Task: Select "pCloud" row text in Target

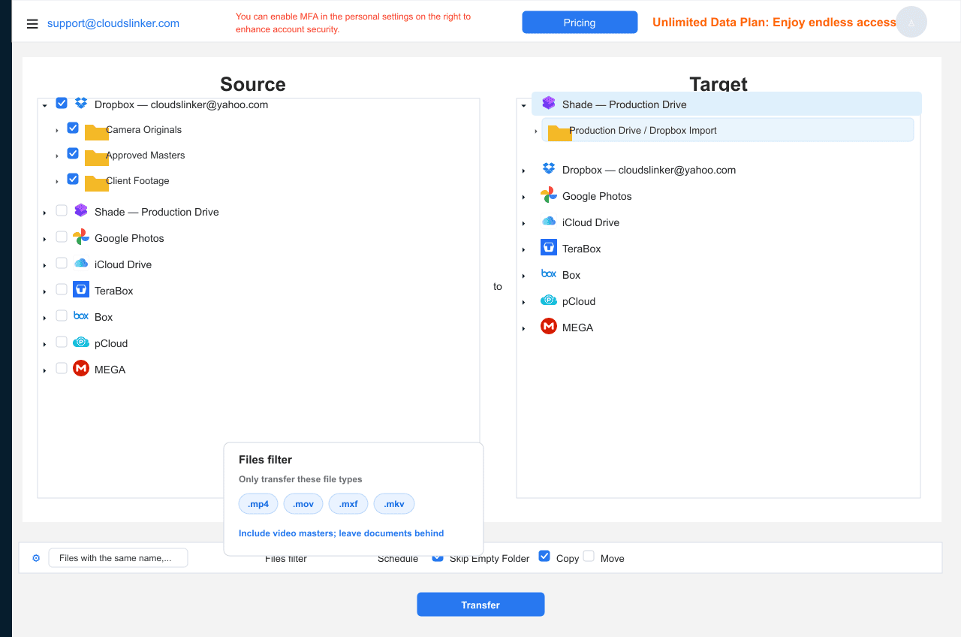Action: [x=579, y=301]
